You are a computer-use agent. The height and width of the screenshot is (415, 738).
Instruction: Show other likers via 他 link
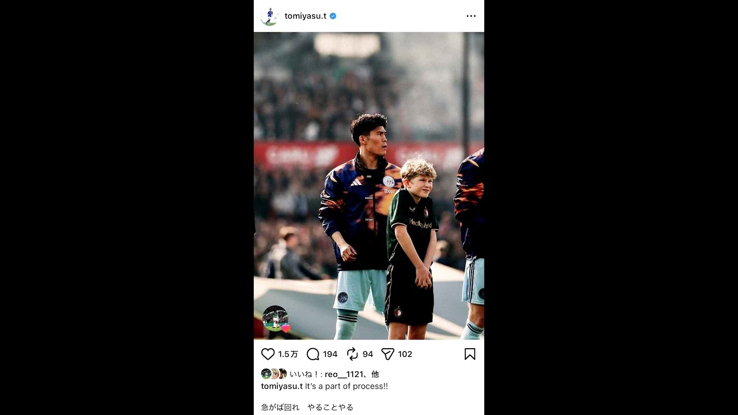[x=375, y=374]
